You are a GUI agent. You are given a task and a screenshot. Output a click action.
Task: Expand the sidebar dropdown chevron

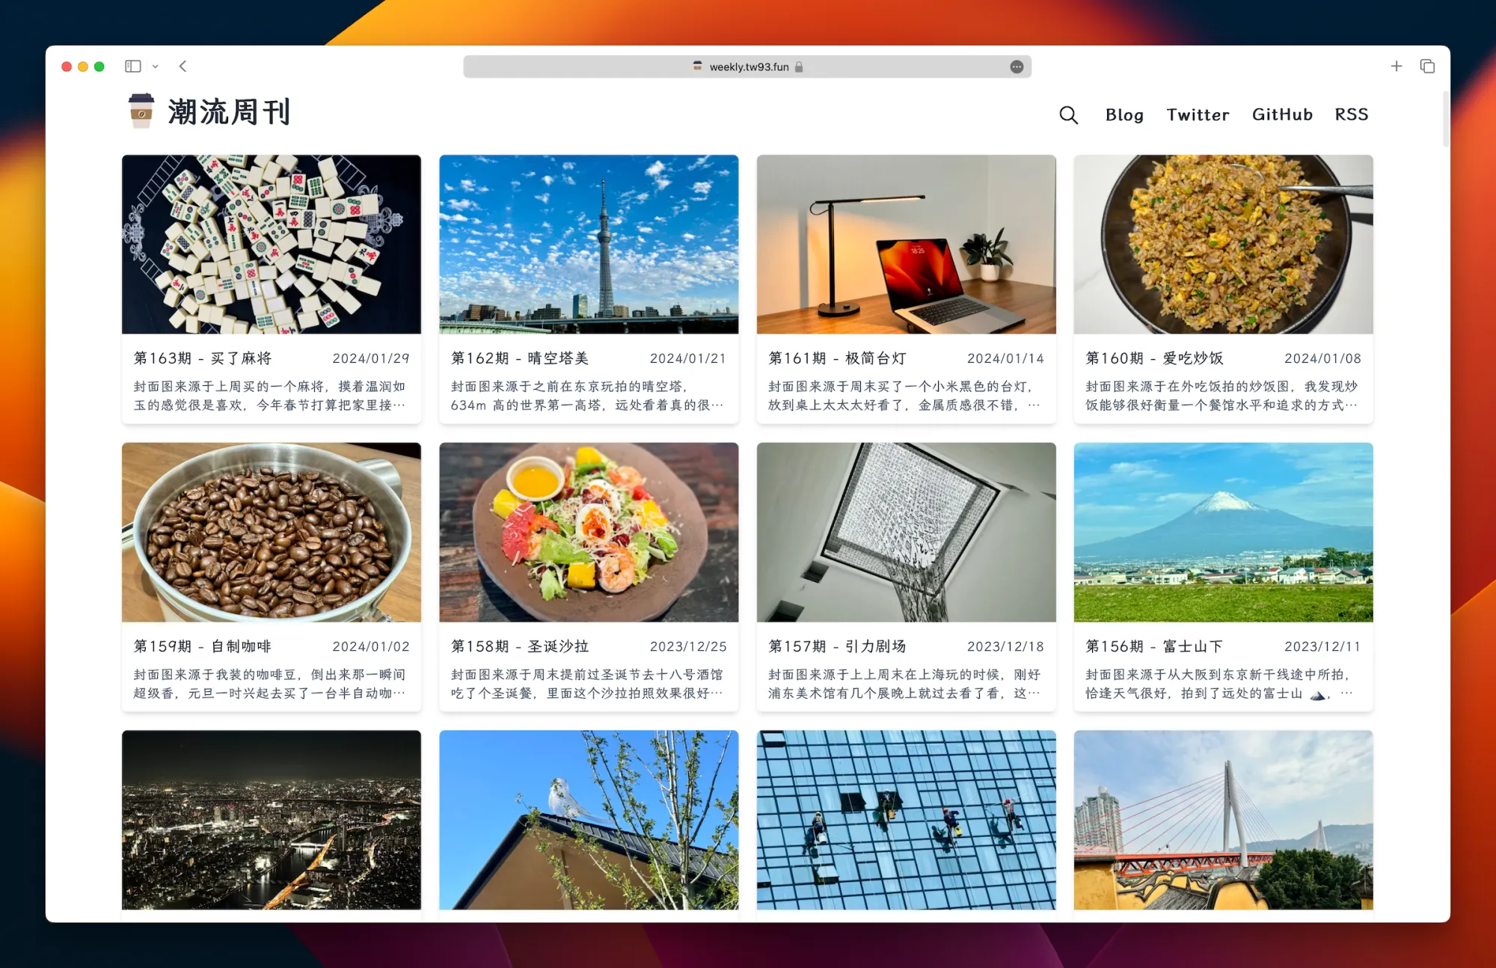tap(155, 67)
